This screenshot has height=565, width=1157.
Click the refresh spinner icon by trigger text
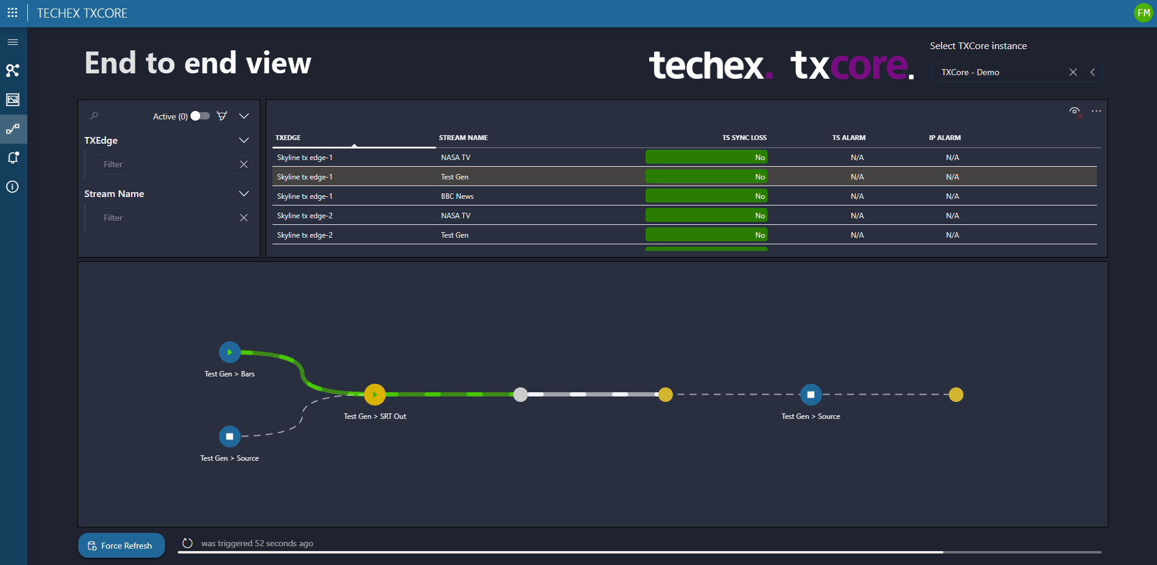tap(187, 543)
